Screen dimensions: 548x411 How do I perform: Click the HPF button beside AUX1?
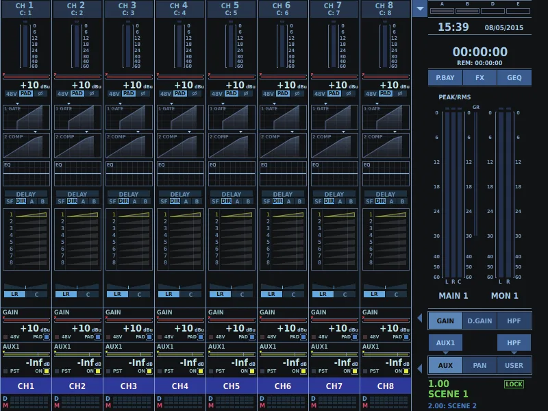pos(514,343)
